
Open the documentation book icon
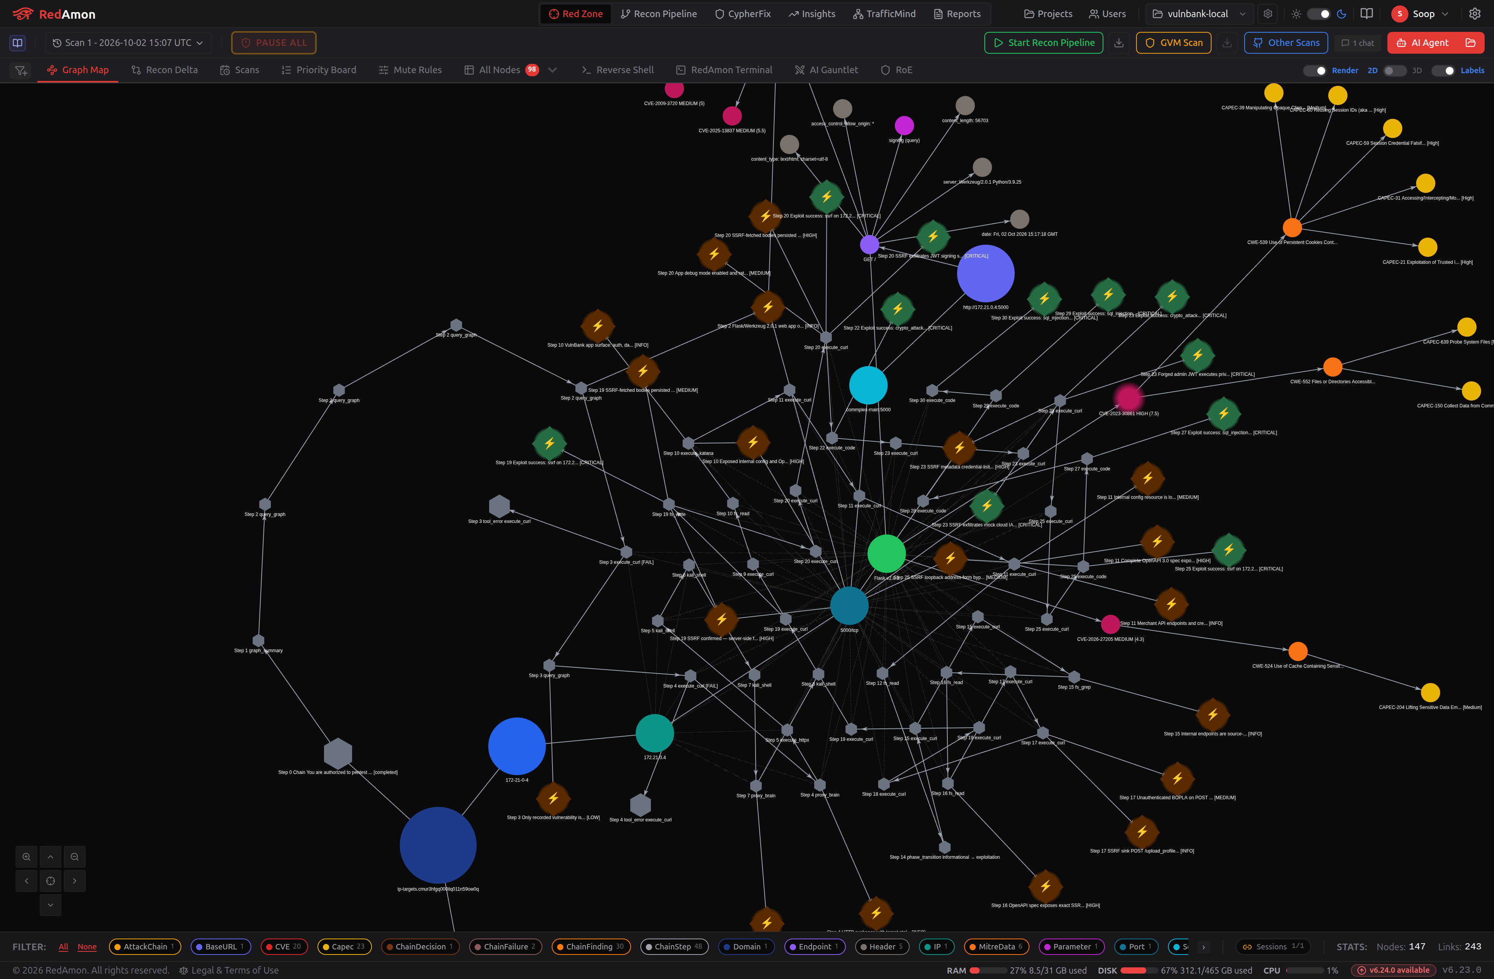(x=1366, y=14)
